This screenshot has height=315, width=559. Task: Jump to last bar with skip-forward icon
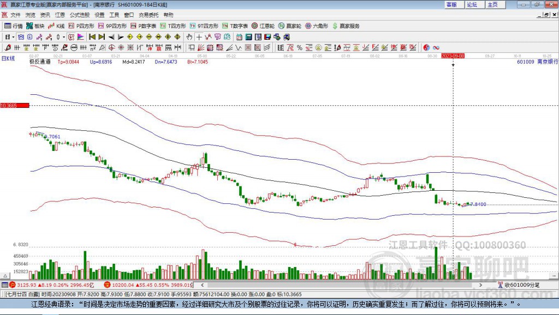pyautogui.click(x=102, y=37)
